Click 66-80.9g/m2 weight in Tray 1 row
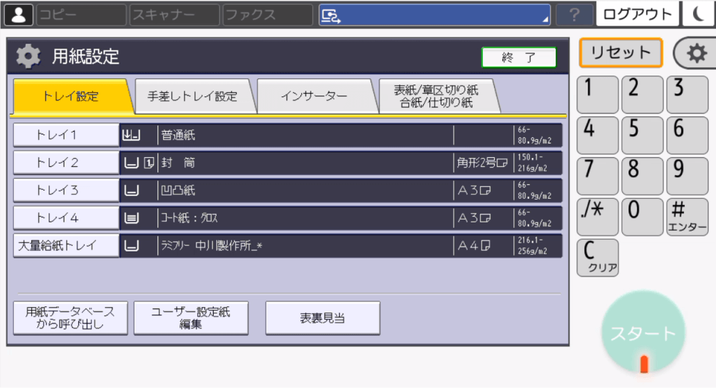 point(534,135)
